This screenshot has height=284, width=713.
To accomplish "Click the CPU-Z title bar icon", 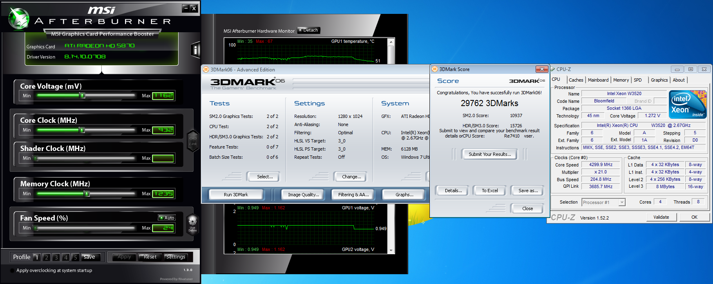I will pyautogui.click(x=552, y=69).
